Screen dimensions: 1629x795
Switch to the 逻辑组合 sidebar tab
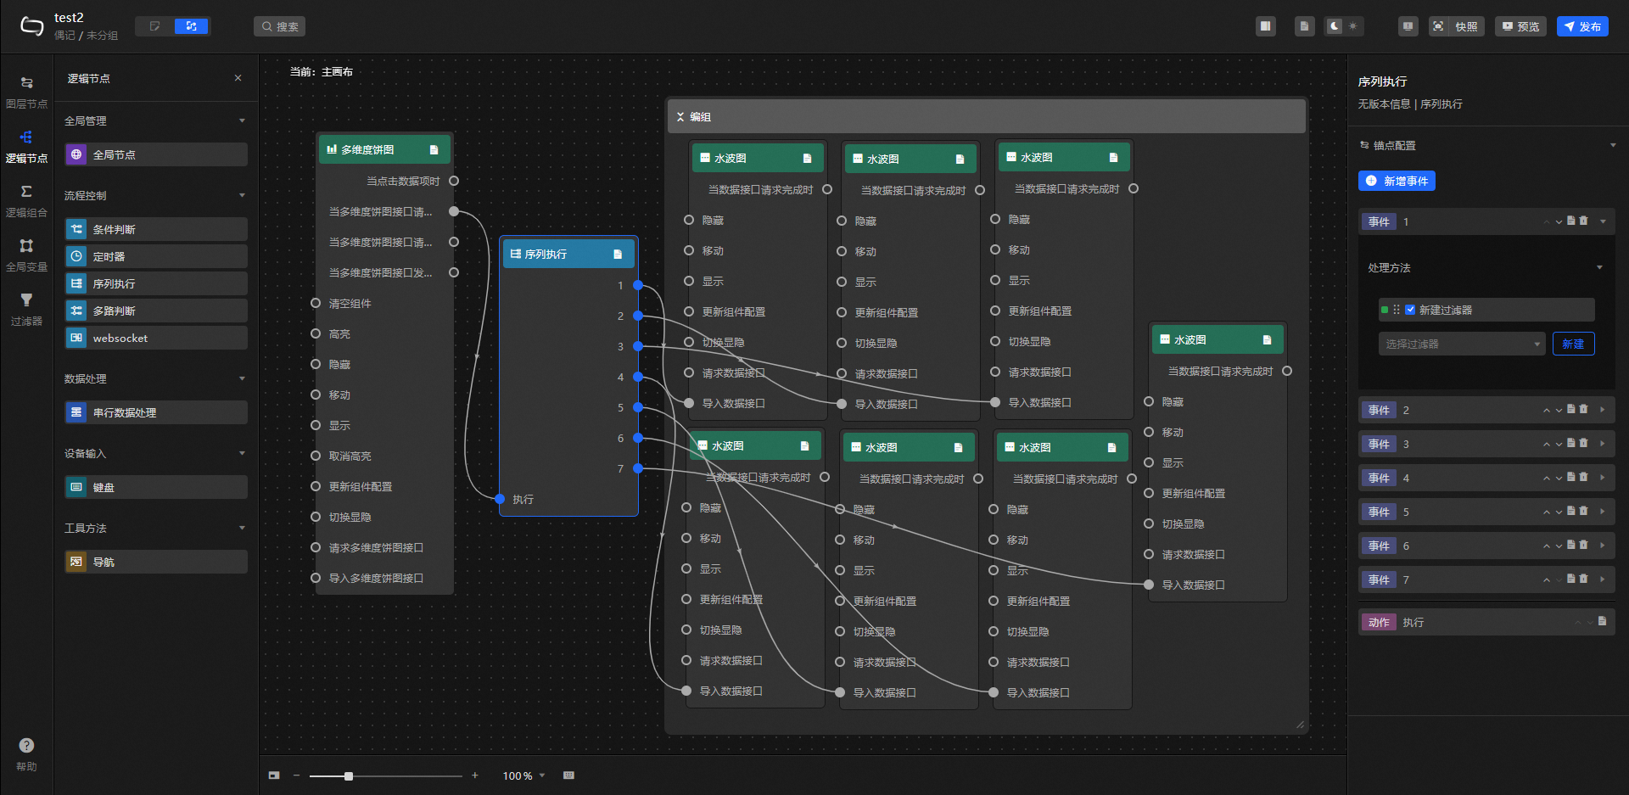26,199
